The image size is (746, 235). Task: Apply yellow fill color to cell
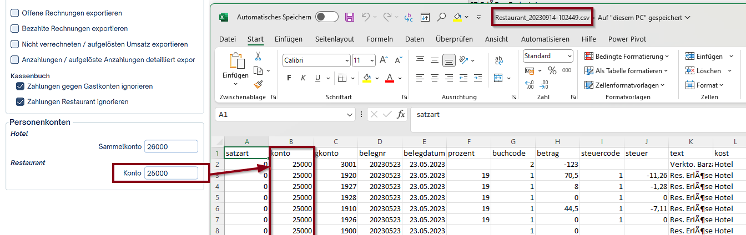click(x=367, y=78)
